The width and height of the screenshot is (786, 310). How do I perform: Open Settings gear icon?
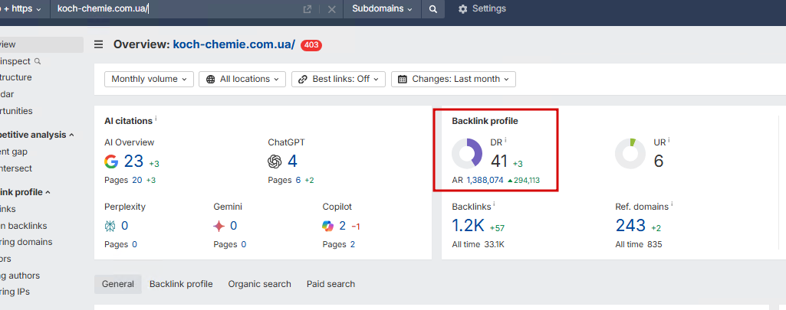(x=462, y=9)
